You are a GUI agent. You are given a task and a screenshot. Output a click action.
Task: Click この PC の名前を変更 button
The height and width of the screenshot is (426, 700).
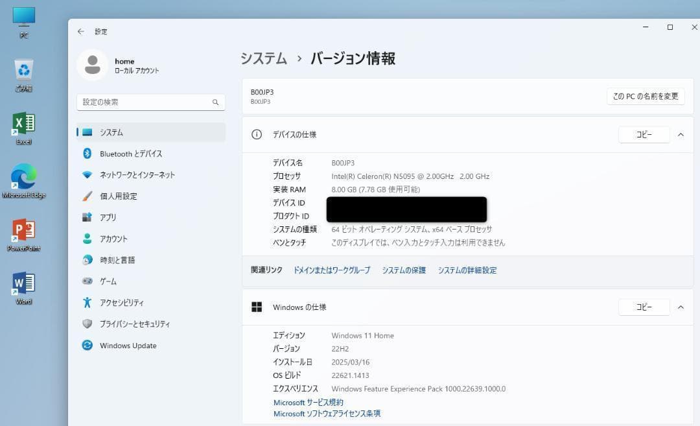click(646, 96)
